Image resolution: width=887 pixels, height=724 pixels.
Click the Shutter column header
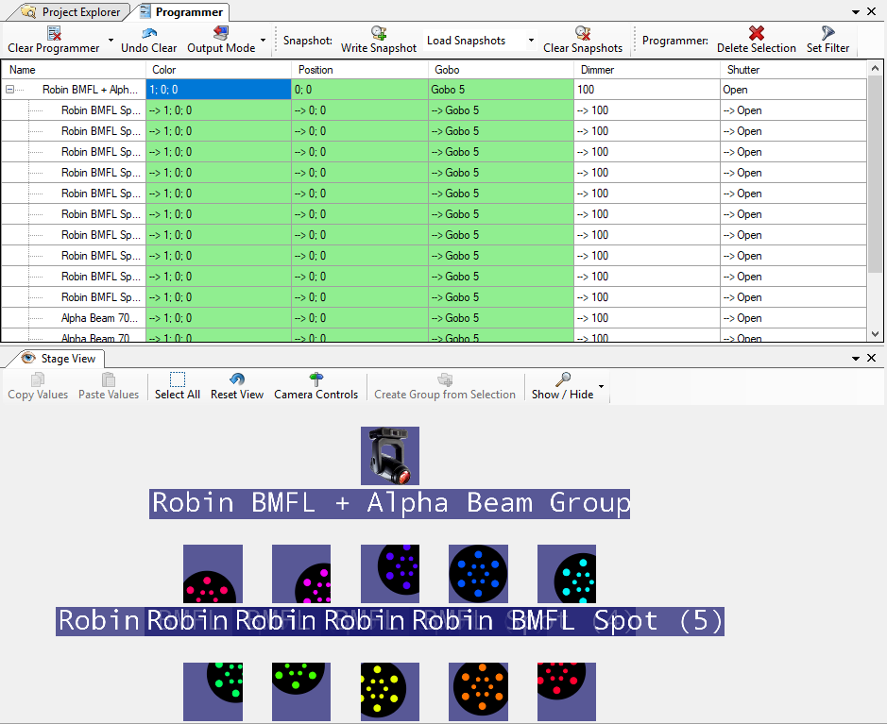[x=793, y=70]
